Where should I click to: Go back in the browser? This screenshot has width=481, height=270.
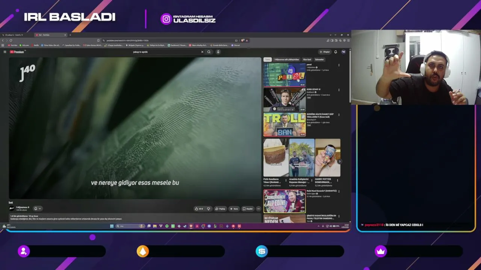click(x=3, y=40)
